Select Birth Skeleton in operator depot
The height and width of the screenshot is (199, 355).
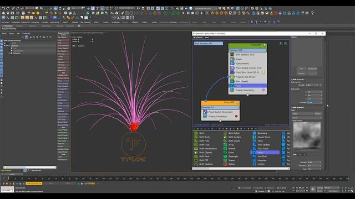pyautogui.click(x=206, y=164)
